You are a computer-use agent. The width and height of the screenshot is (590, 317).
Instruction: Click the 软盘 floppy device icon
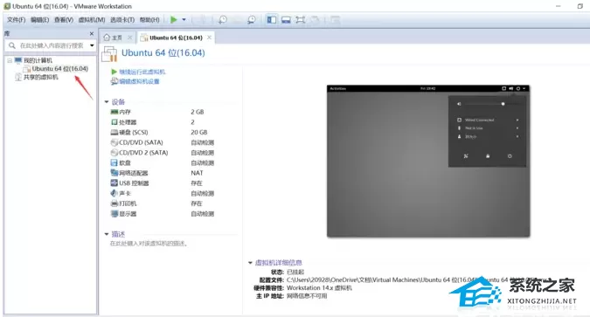point(115,162)
